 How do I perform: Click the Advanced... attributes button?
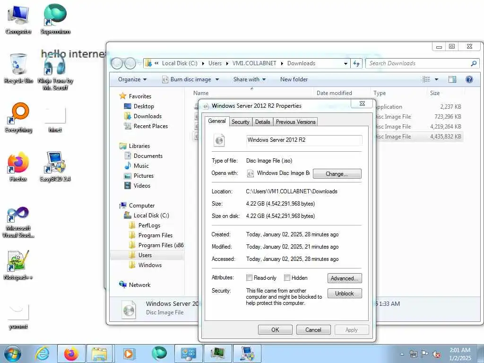point(345,278)
